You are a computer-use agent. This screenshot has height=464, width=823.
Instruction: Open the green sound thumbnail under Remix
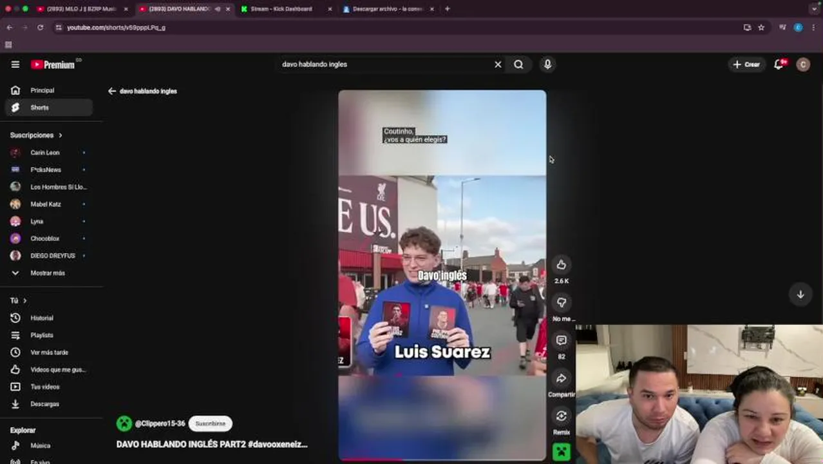[x=562, y=452]
